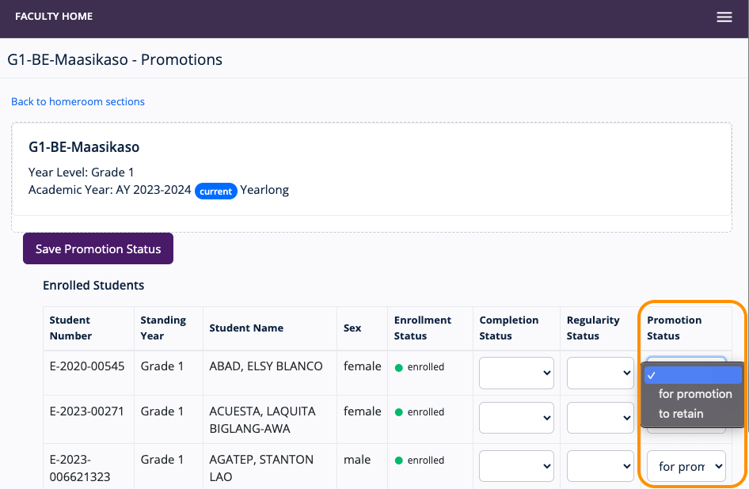
Task: Click the Student Name column header
Action: tap(246, 328)
